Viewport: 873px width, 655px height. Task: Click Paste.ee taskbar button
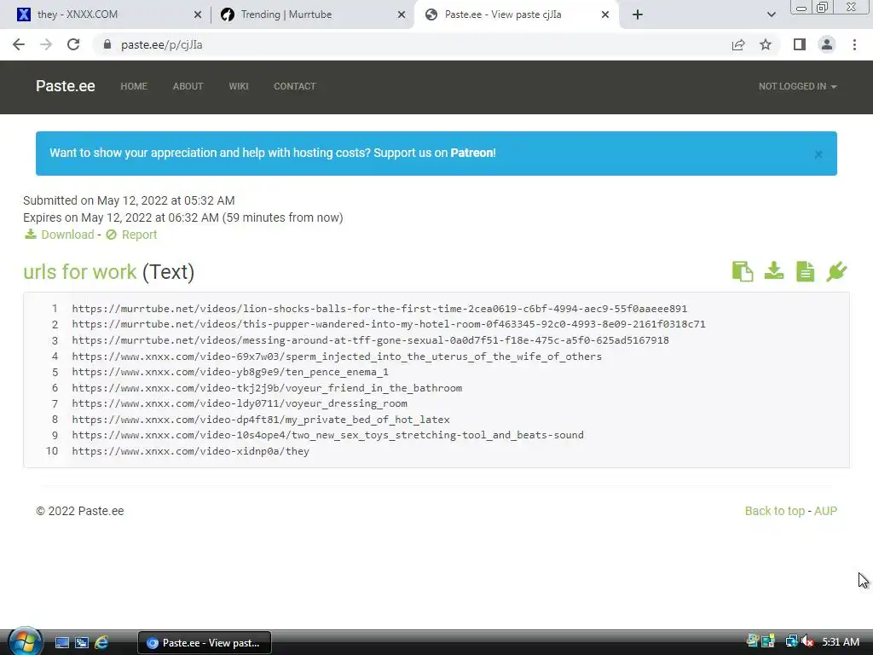pyautogui.click(x=205, y=643)
